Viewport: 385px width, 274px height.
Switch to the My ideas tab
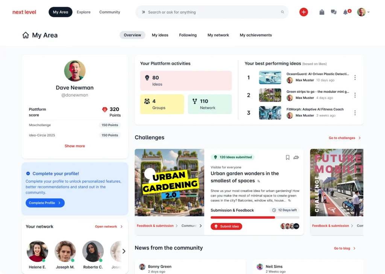[160, 35]
